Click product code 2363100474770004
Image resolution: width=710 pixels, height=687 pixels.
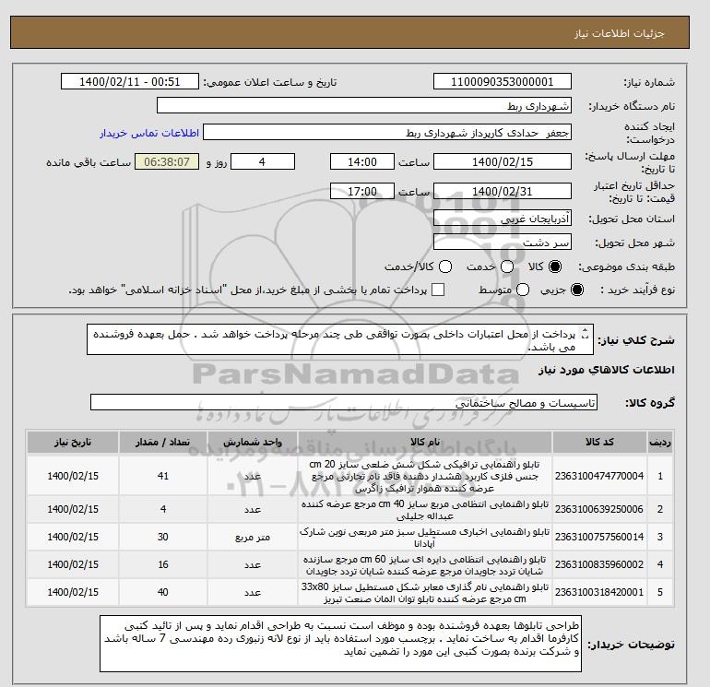tap(599, 476)
